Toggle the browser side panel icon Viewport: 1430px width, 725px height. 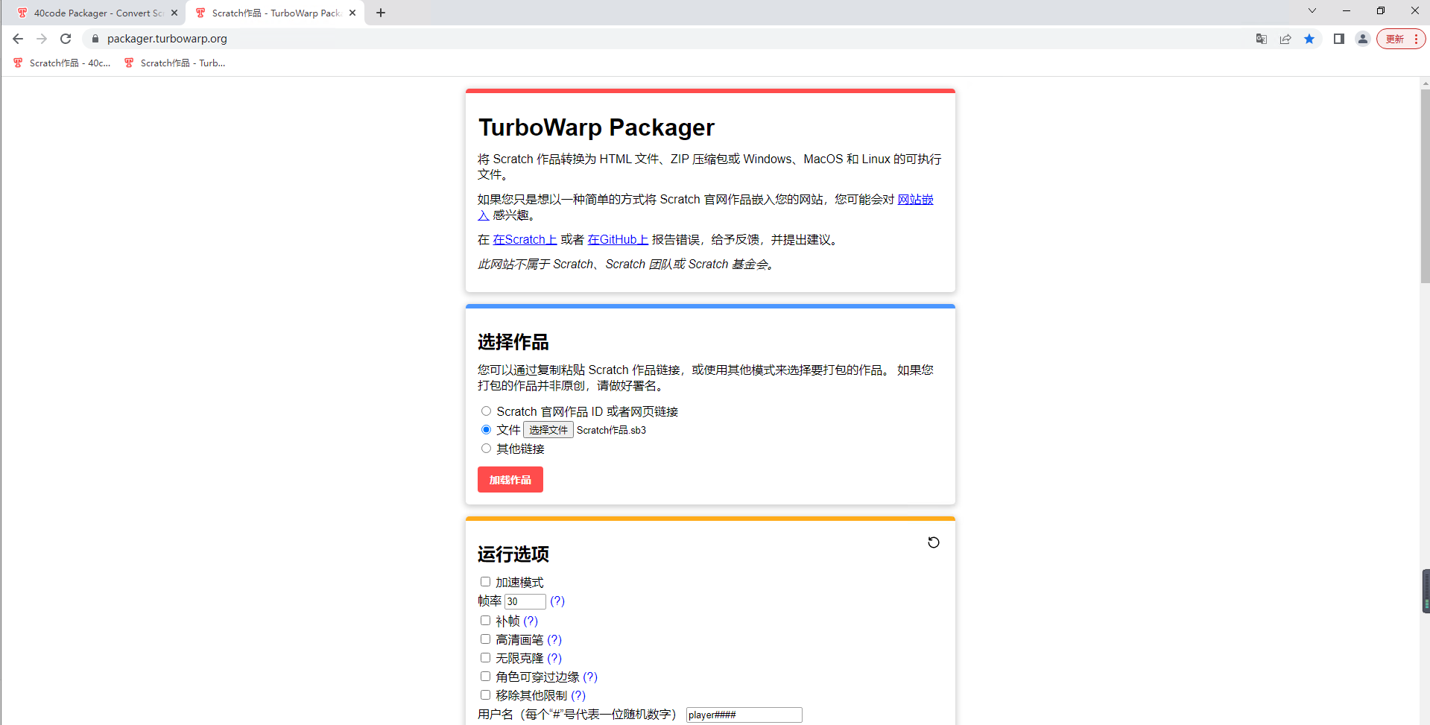click(x=1338, y=39)
